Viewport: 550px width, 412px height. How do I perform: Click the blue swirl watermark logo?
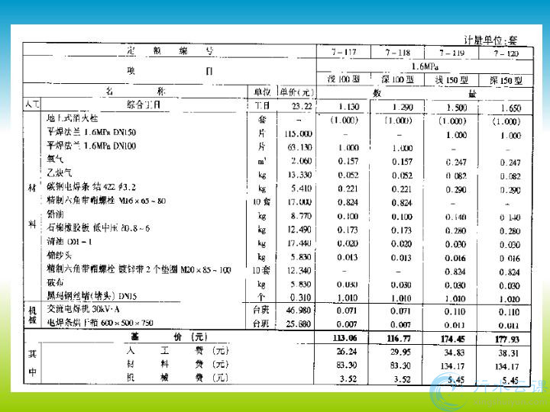[x=449, y=392]
